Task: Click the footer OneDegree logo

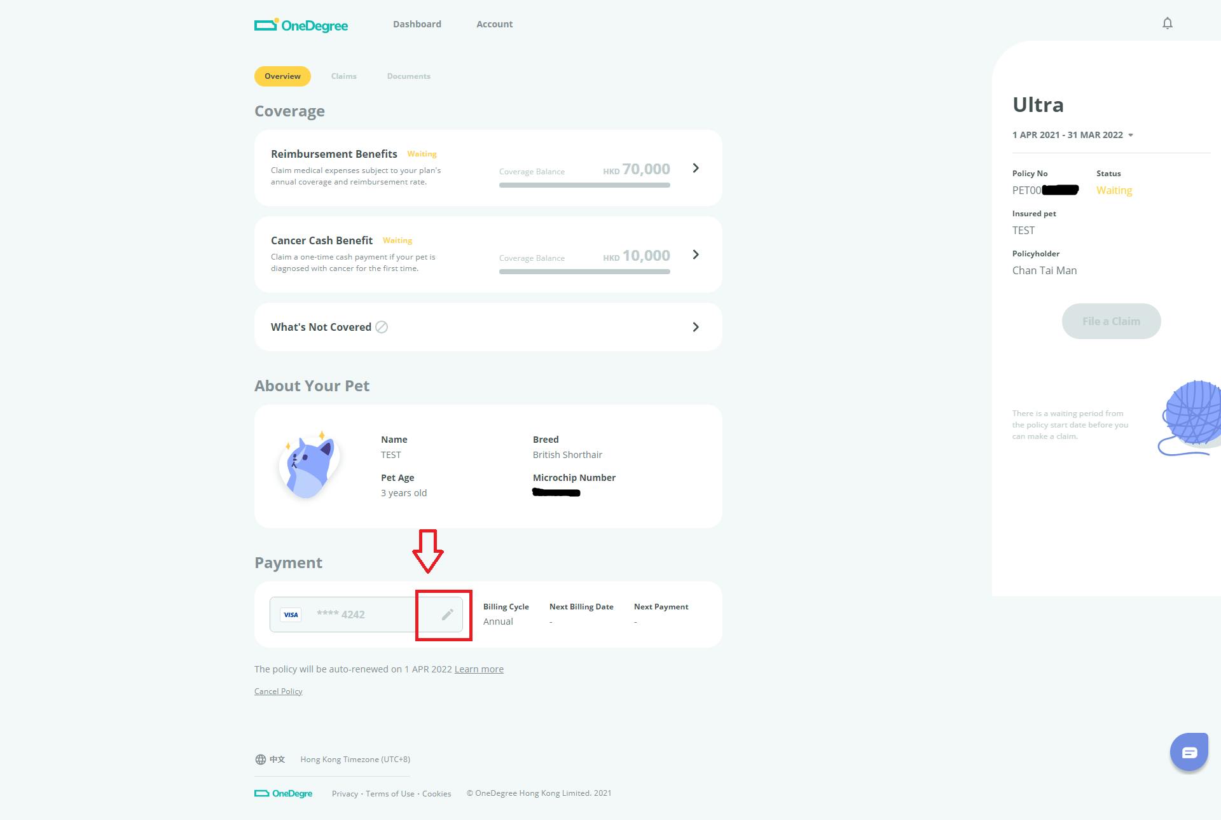Action: click(283, 793)
